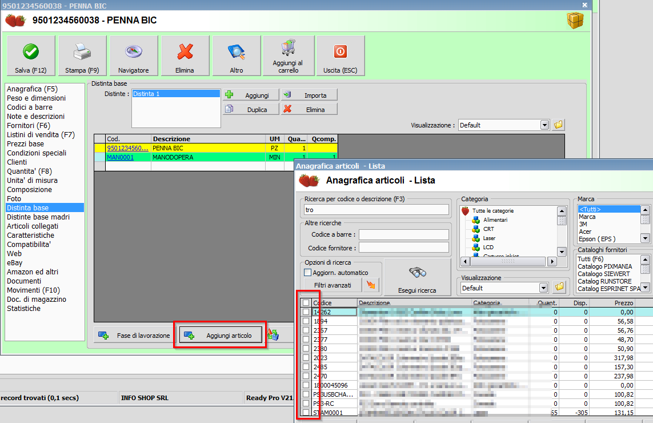Viewport: 653px width, 423px height.
Task: Click the Codice fornitore input field
Action: tap(403, 248)
